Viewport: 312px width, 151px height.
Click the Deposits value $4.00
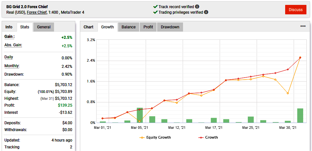pyautogui.click(x=67, y=123)
